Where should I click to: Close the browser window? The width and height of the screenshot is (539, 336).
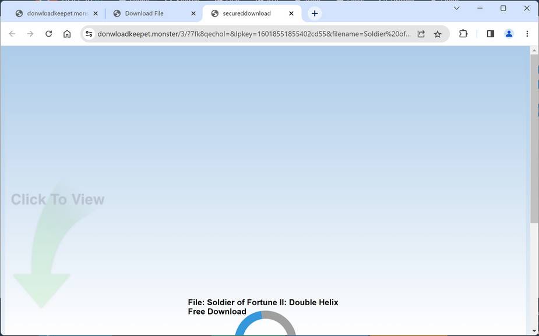[527, 8]
